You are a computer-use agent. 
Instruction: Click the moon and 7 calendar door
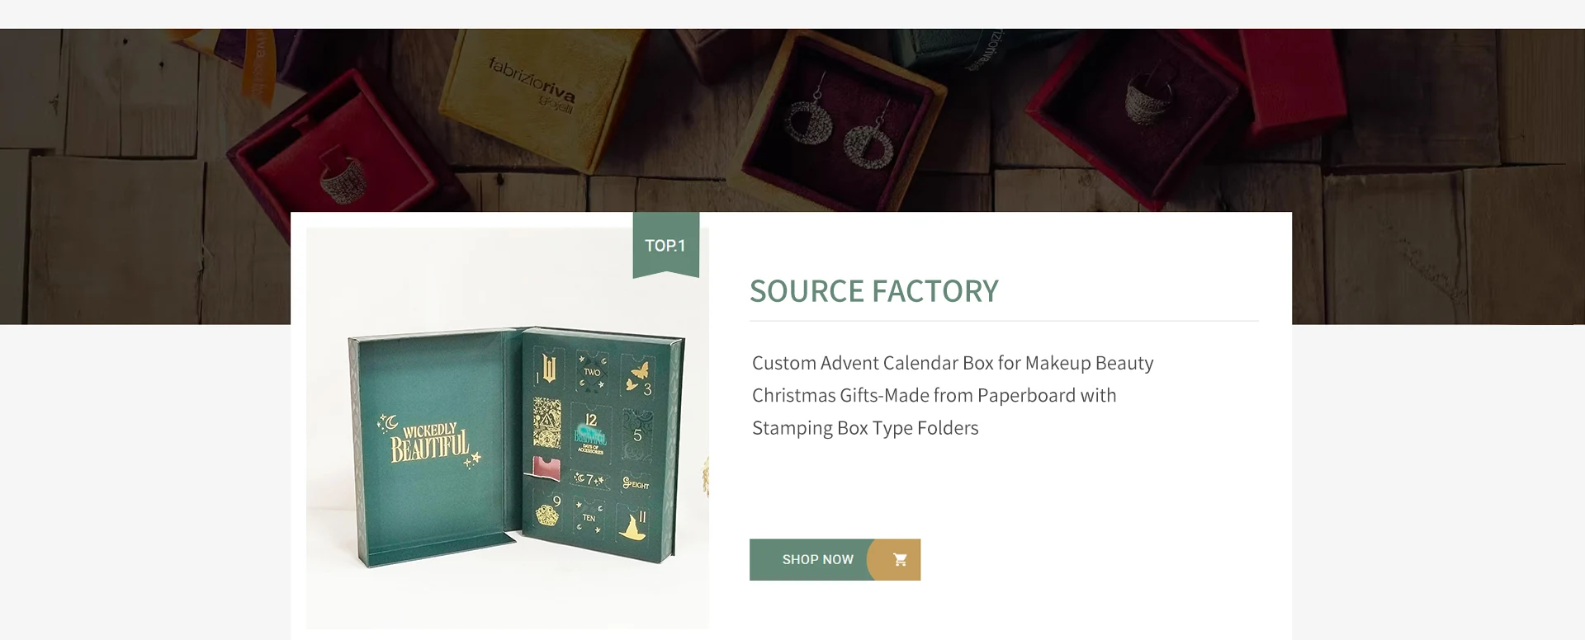[x=589, y=479]
